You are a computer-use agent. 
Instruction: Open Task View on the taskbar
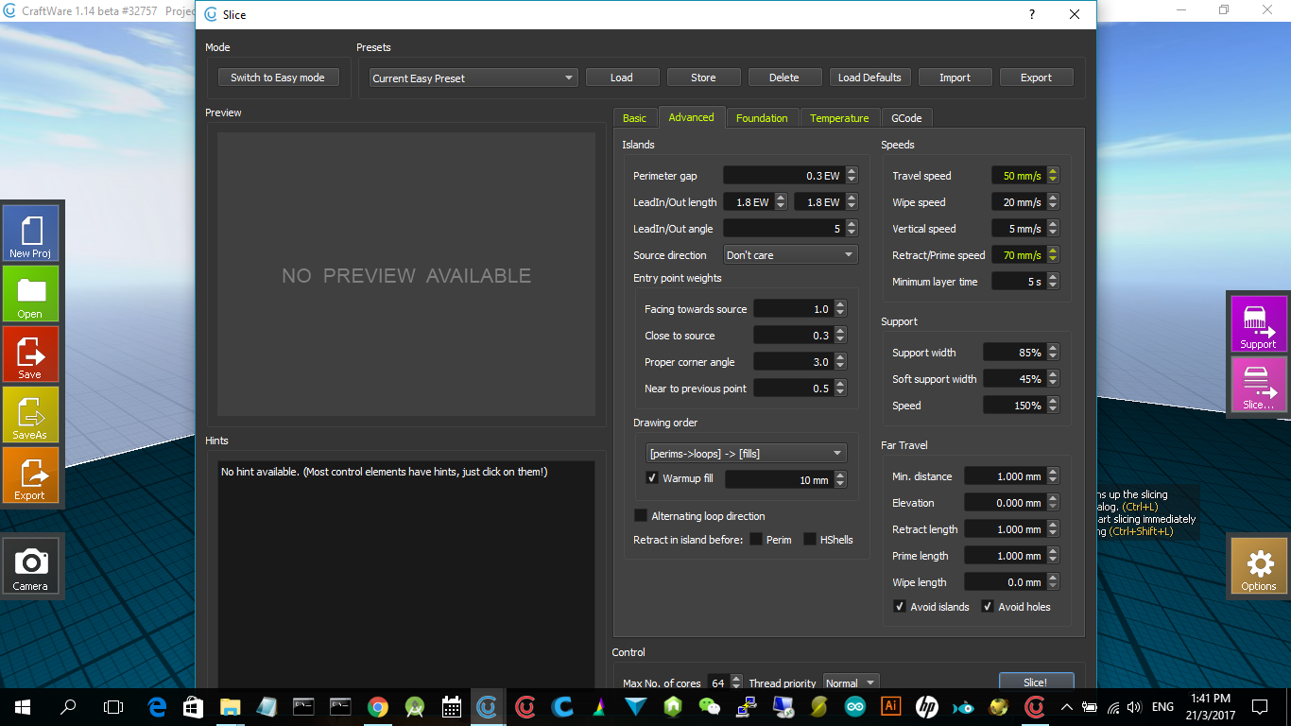113,706
